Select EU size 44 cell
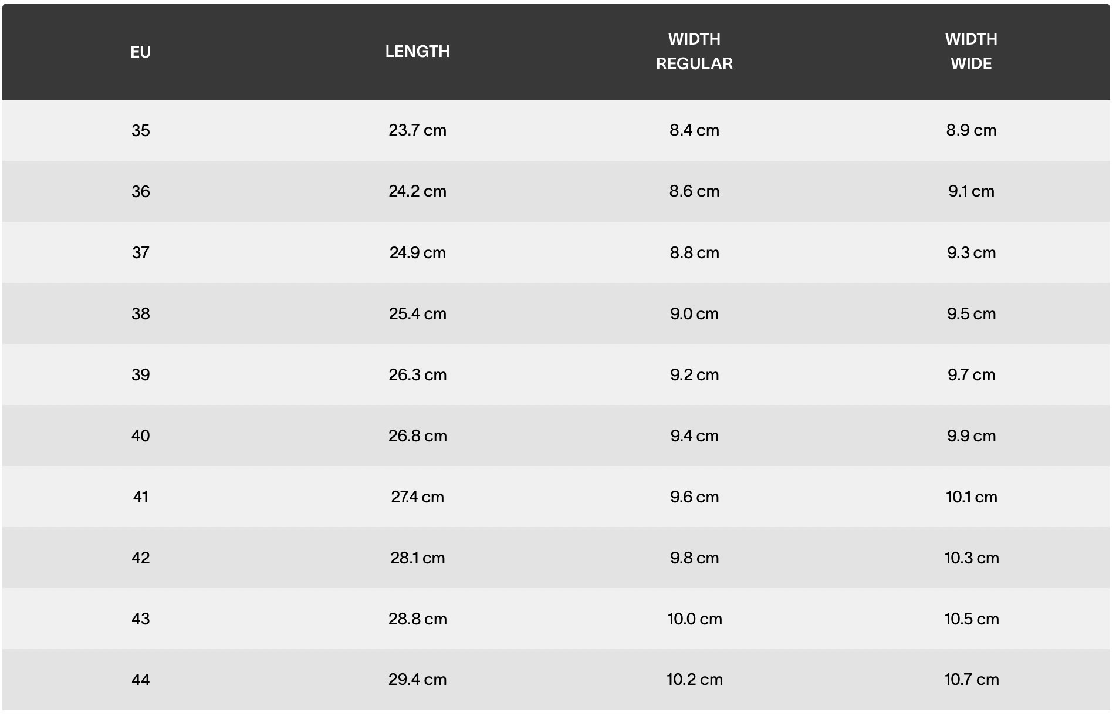This screenshot has width=1116, height=716. [140, 680]
